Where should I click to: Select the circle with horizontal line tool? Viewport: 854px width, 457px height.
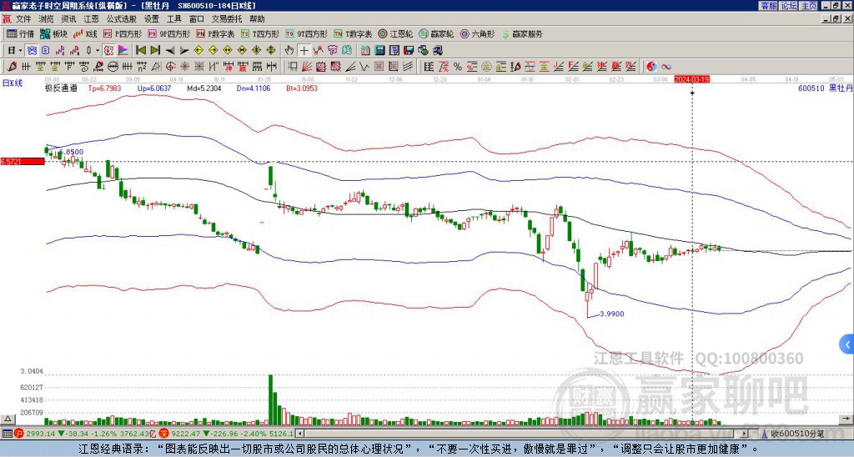tap(113, 67)
